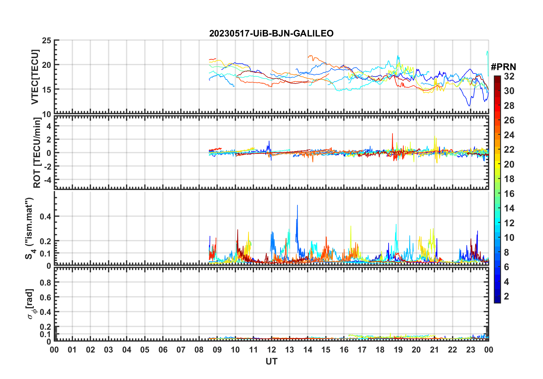Click the UT x-axis label
The image size is (543, 379).
tap(271, 361)
